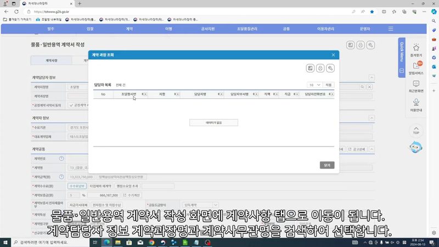Open the 공사지원 main menu
This screenshot has height=247, width=439.
coord(208,29)
